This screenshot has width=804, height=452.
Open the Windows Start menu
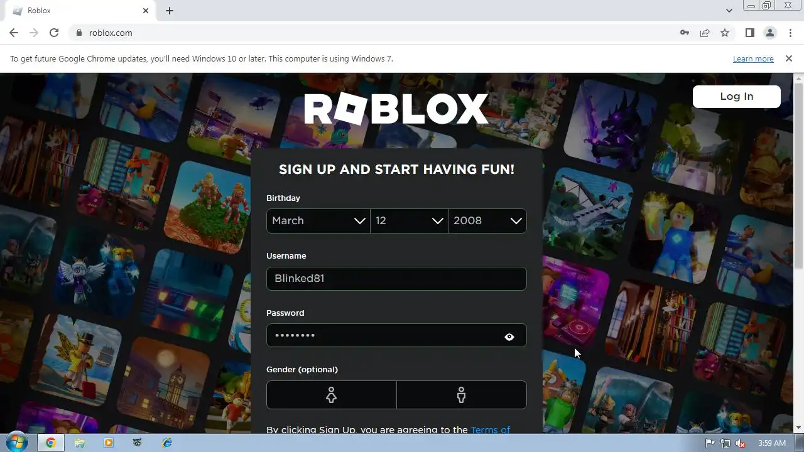tap(17, 443)
